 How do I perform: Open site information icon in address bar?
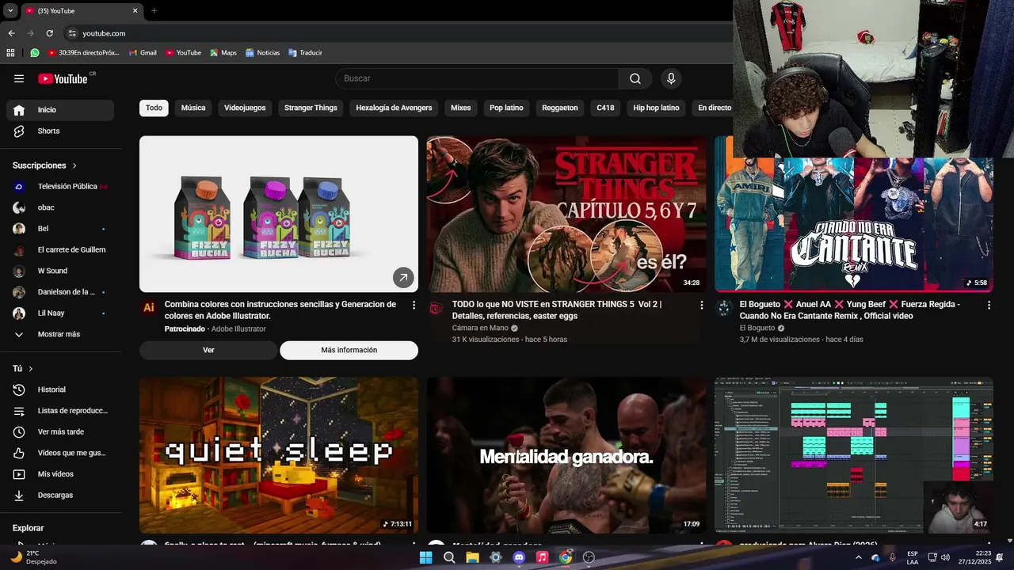tap(72, 33)
